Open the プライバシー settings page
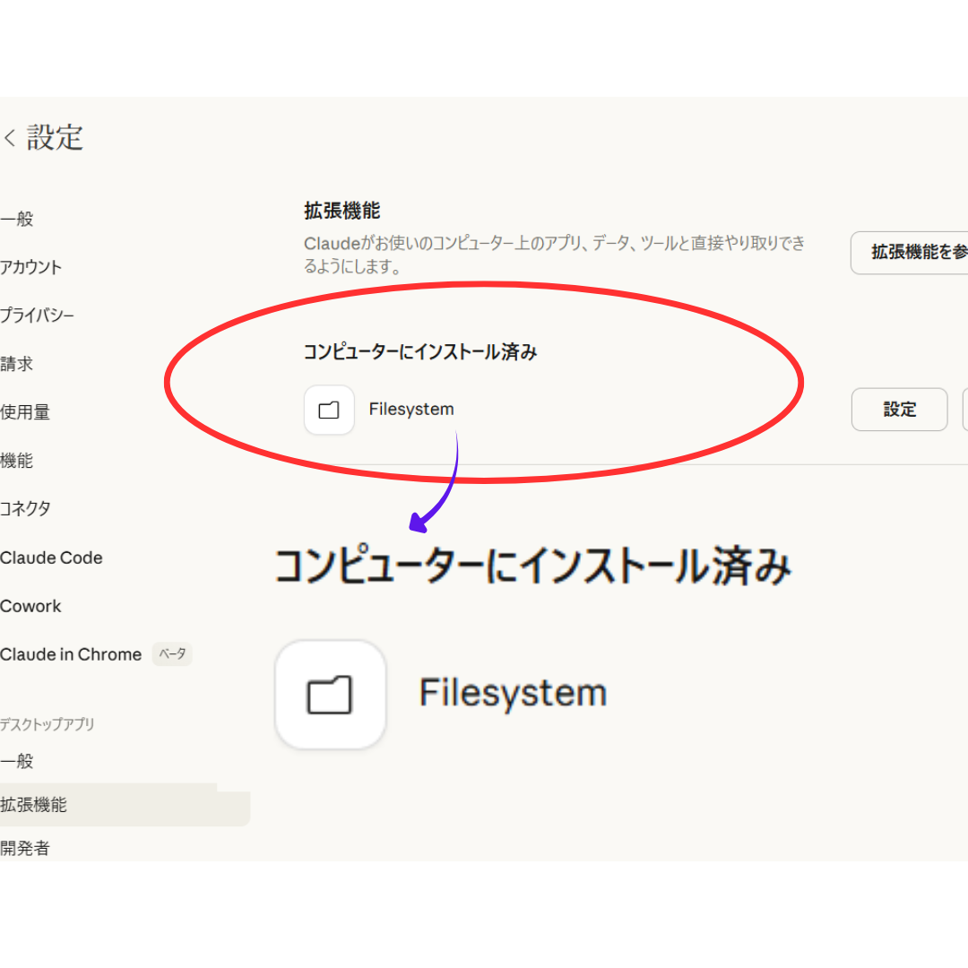The width and height of the screenshot is (968, 968). click(x=37, y=315)
